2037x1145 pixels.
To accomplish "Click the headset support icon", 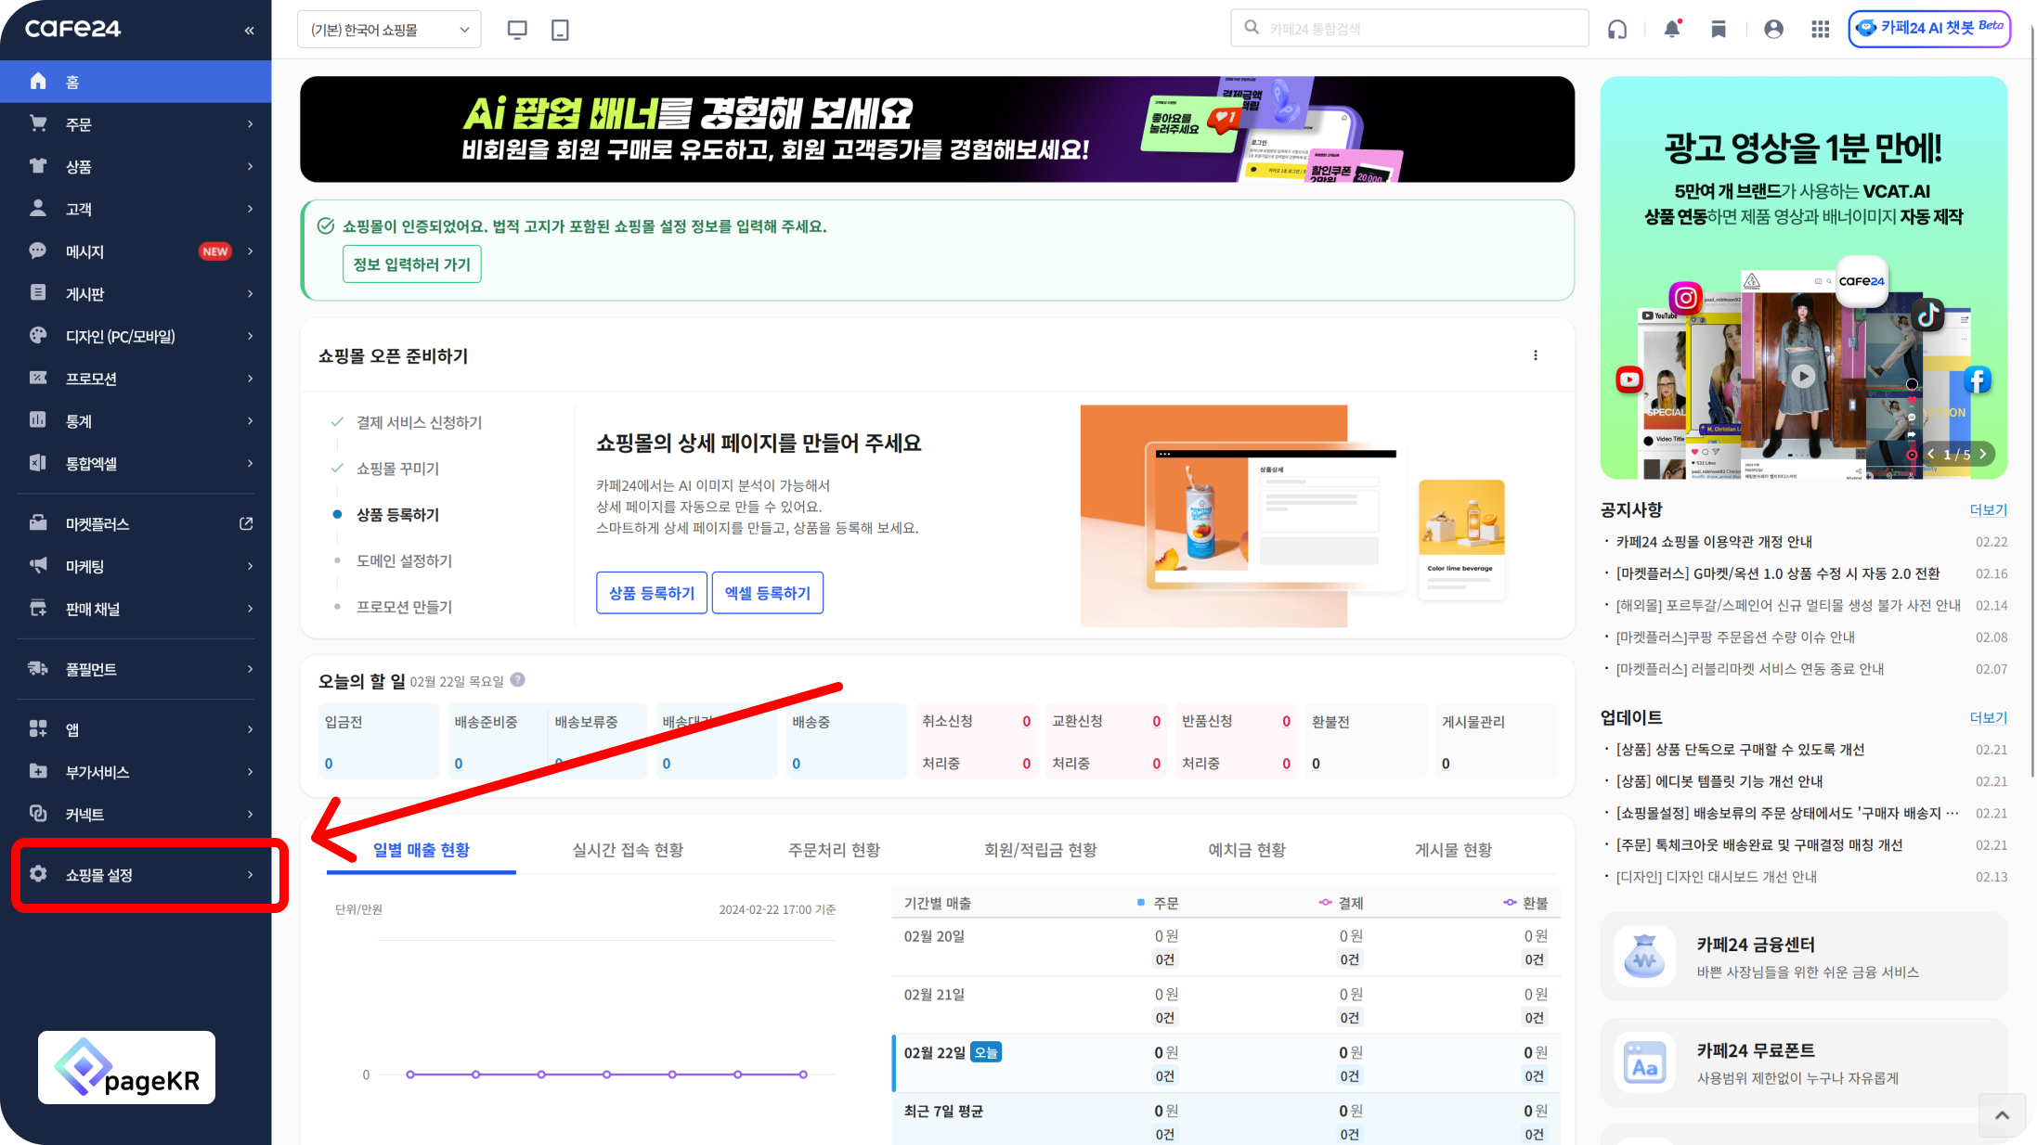I will pyautogui.click(x=1617, y=30).
